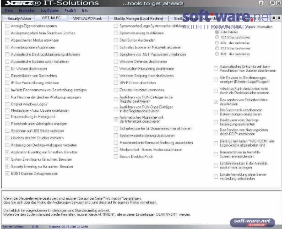
Task: Enable 'Abgesicherten Modus erzwingen' checkbox
Action: (x=7, y=40)
